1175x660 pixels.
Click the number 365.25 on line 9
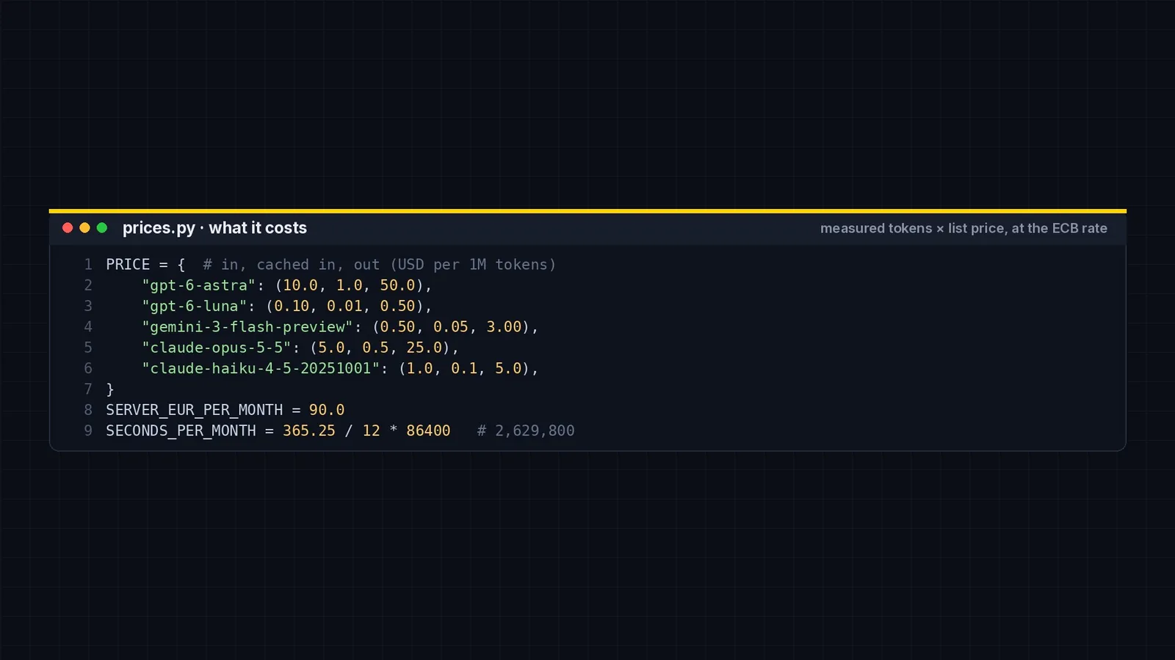309,430
